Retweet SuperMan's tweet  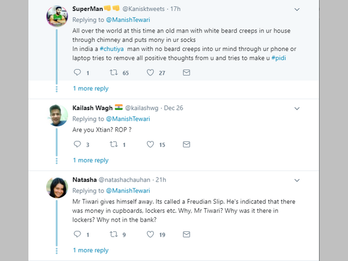113,72
